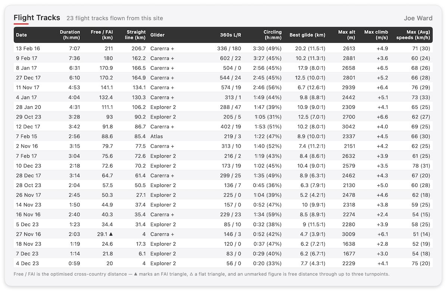
Task: Click the pilot name Joe Ward
Action: coord(418,18)
